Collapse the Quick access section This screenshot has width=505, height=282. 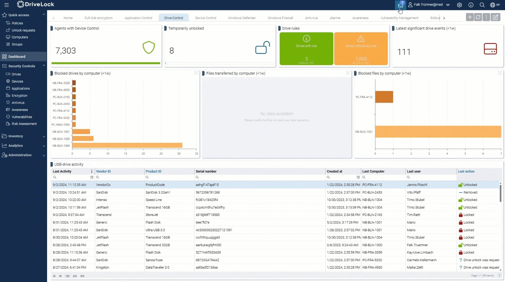(x=44, y=15)
